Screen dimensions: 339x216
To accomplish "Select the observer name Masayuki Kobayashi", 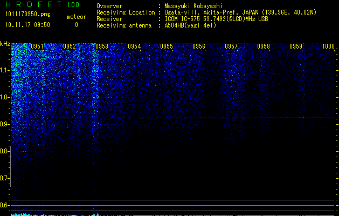I will tap(193, 6).
